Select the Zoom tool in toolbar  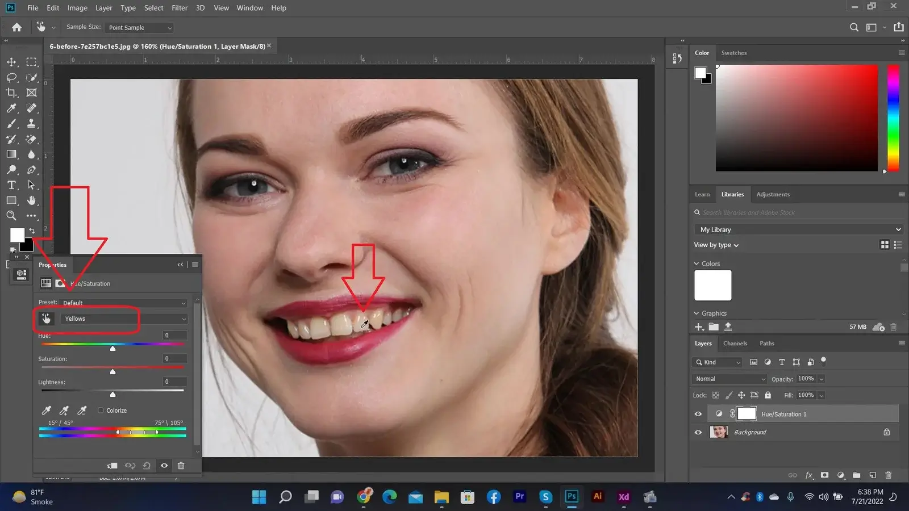(11, 216)
